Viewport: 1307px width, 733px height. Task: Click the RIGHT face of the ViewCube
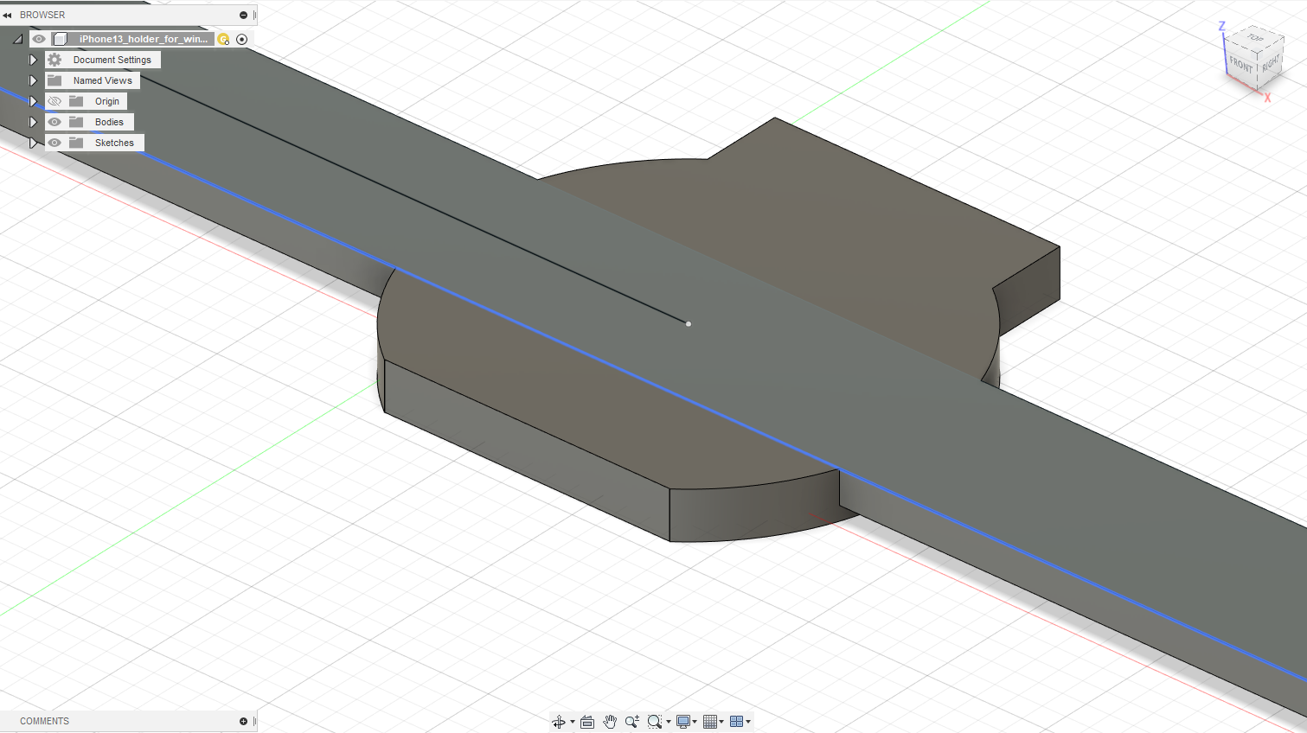coord(1270,65)
